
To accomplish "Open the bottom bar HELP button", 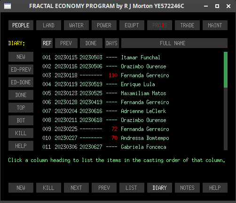I will pos(215,187).
